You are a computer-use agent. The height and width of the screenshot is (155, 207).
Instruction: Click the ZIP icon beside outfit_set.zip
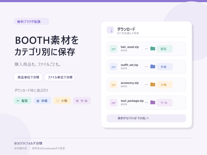114,67
